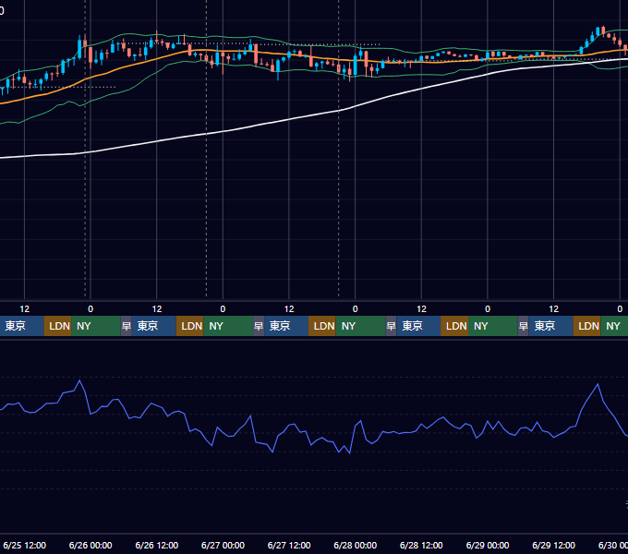Click the 6/26 00:00 date label
The height and width of the screenshot is (554, 628).
tap(91, 545)
